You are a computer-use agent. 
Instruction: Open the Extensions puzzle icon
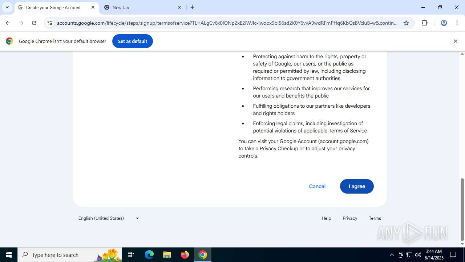(424, 23)
